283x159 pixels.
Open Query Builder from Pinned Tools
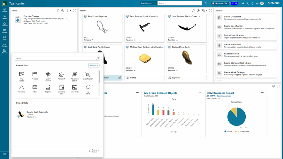coord(48,76)
